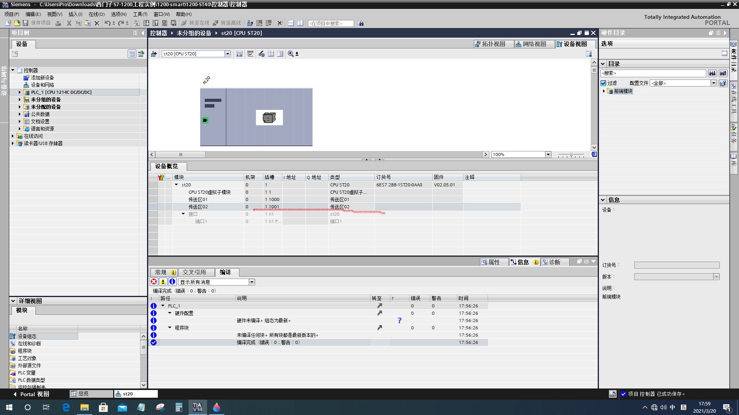Click the Undo arrow icon

(x=107, y=23)
